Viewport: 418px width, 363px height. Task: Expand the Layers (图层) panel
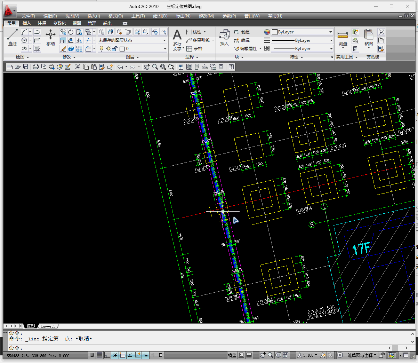coord(132,57)
